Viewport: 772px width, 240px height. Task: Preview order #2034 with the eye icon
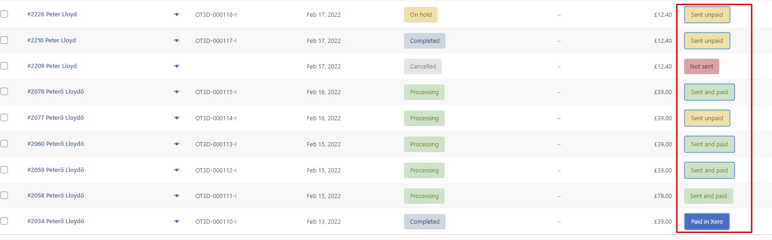click(176, 221)
